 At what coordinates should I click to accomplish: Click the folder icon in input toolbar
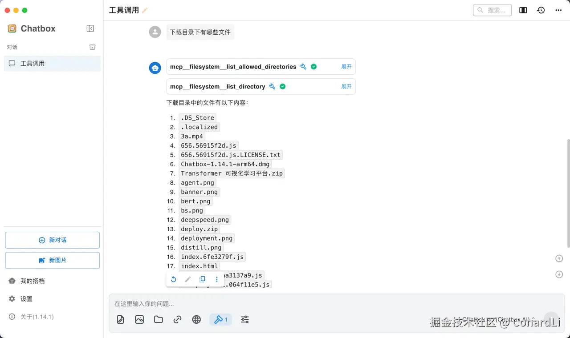point(158,319)
